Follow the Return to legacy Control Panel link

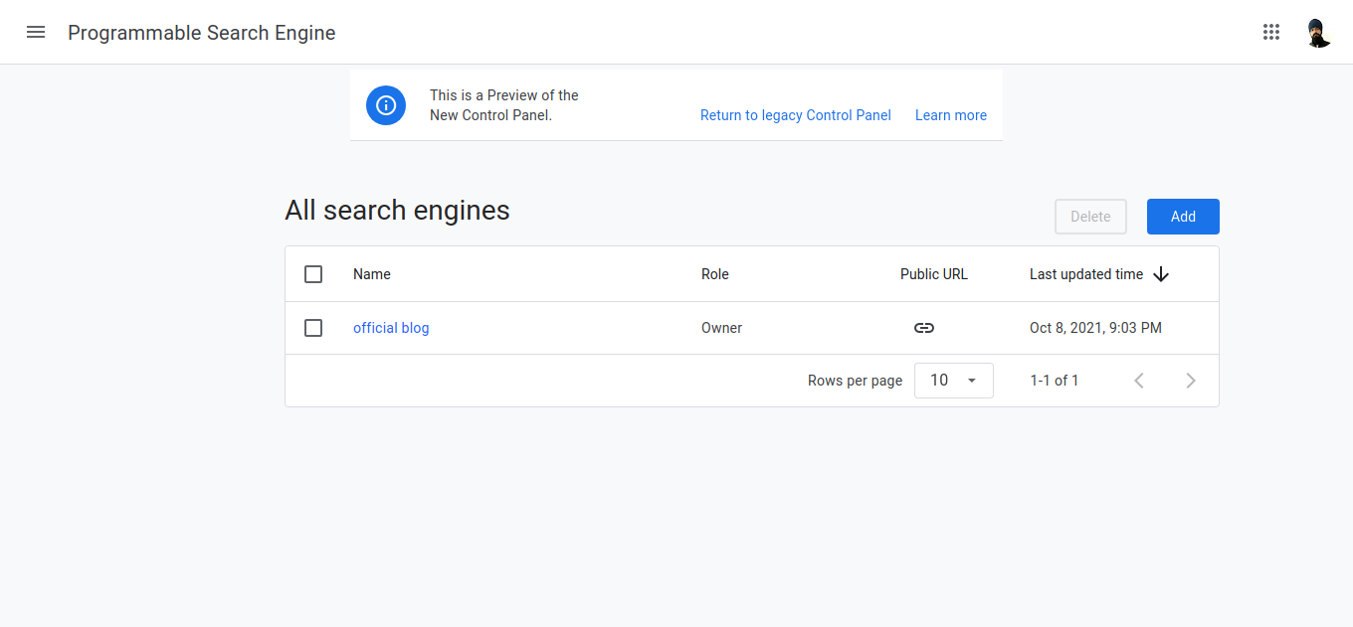795,115
